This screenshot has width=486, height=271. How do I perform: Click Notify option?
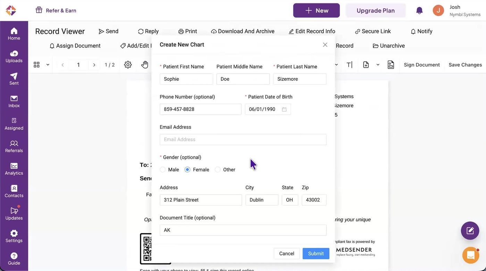pyautogui.click(x=421, y=31)
